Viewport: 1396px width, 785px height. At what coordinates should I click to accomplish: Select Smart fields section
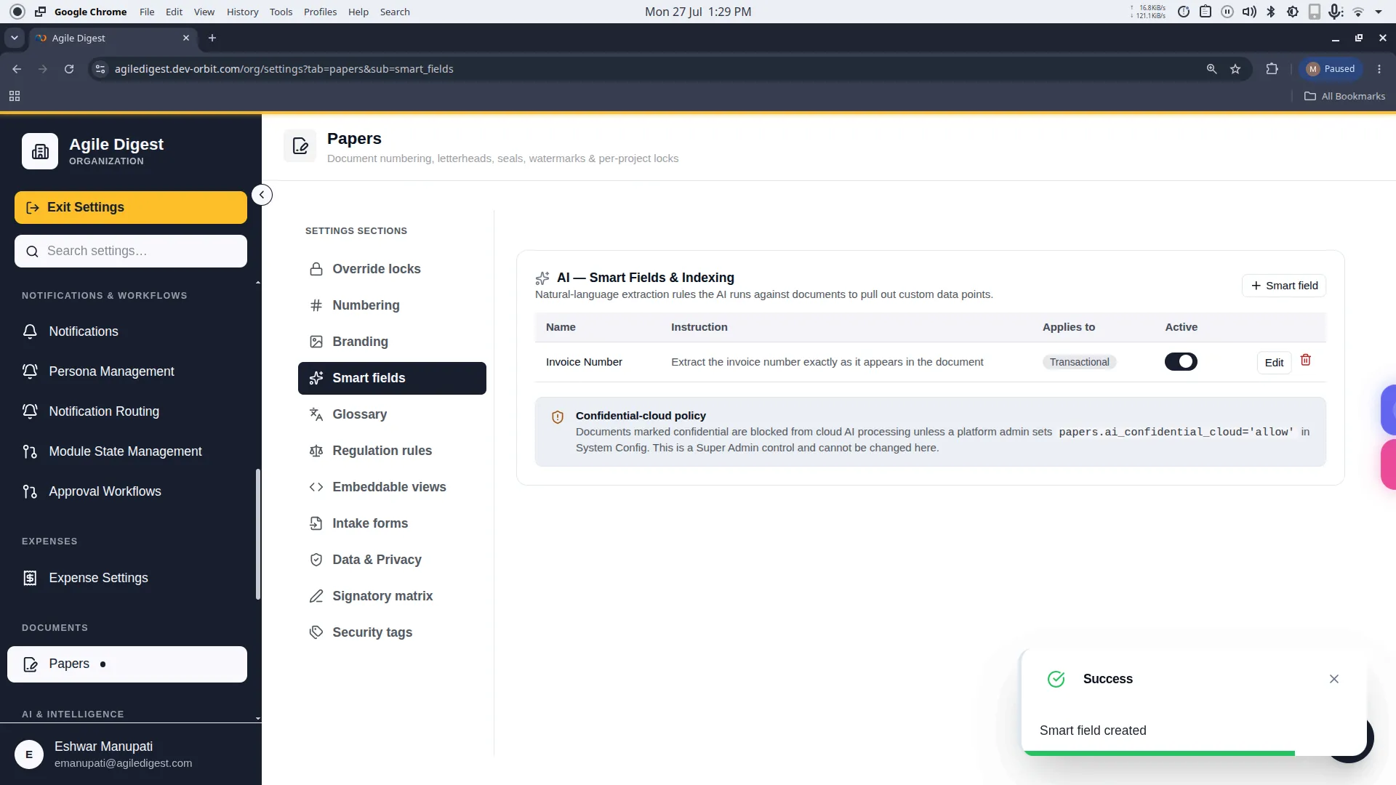[392, 378]
